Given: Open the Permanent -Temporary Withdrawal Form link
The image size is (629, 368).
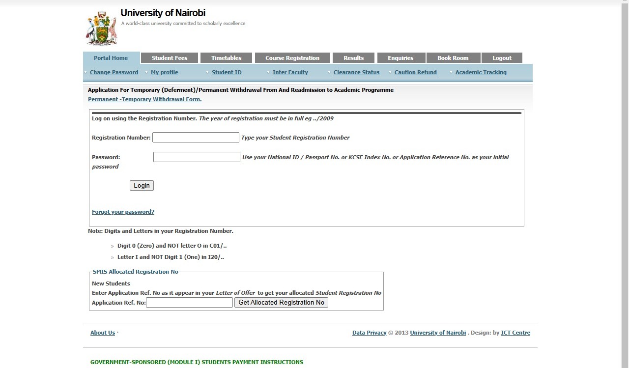Looking at the screenshot, I should tap(145, 99).
